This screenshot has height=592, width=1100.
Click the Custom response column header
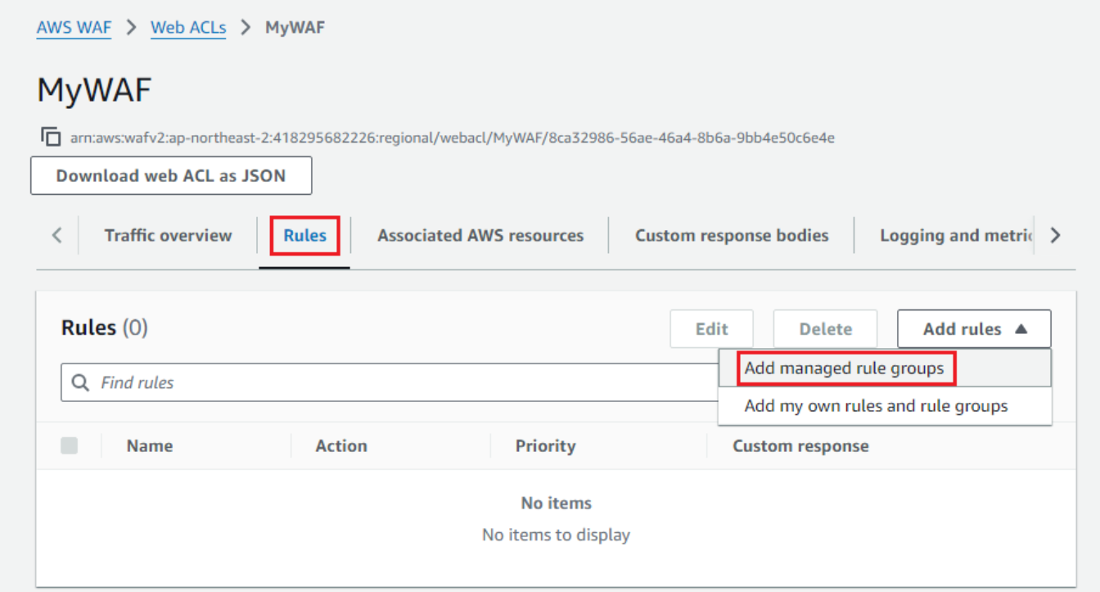tap(800, 446)
